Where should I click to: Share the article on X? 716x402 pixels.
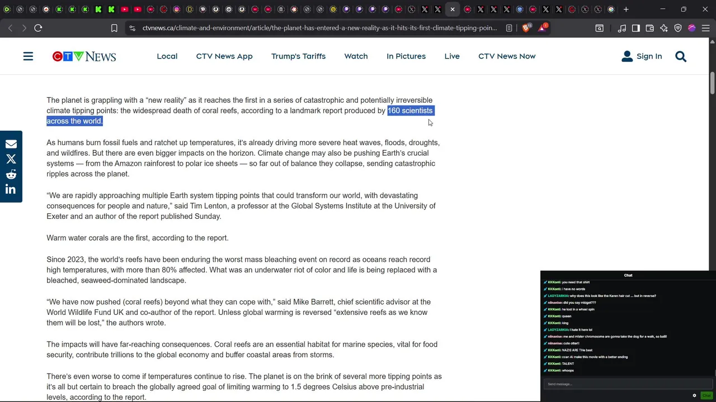(x=11, y=159)
